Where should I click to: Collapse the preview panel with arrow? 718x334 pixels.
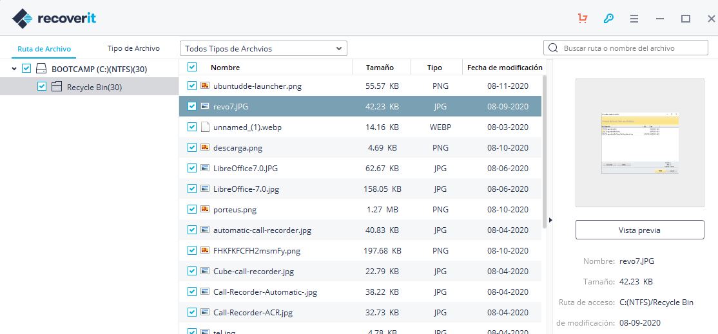[x=550, y=220]
